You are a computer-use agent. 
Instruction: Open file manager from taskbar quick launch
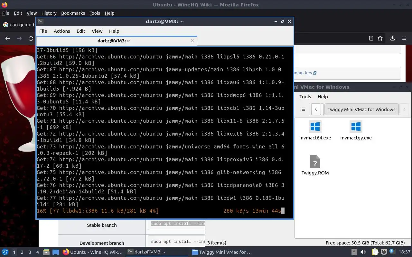click(x=46, y=252)
